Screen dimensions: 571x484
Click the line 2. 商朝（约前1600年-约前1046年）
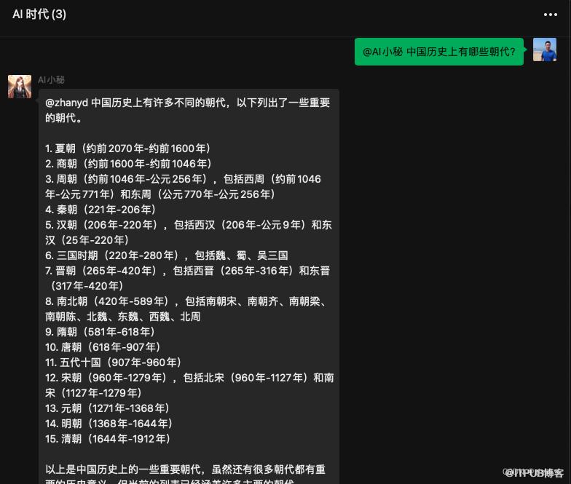[x=128, y=164]
